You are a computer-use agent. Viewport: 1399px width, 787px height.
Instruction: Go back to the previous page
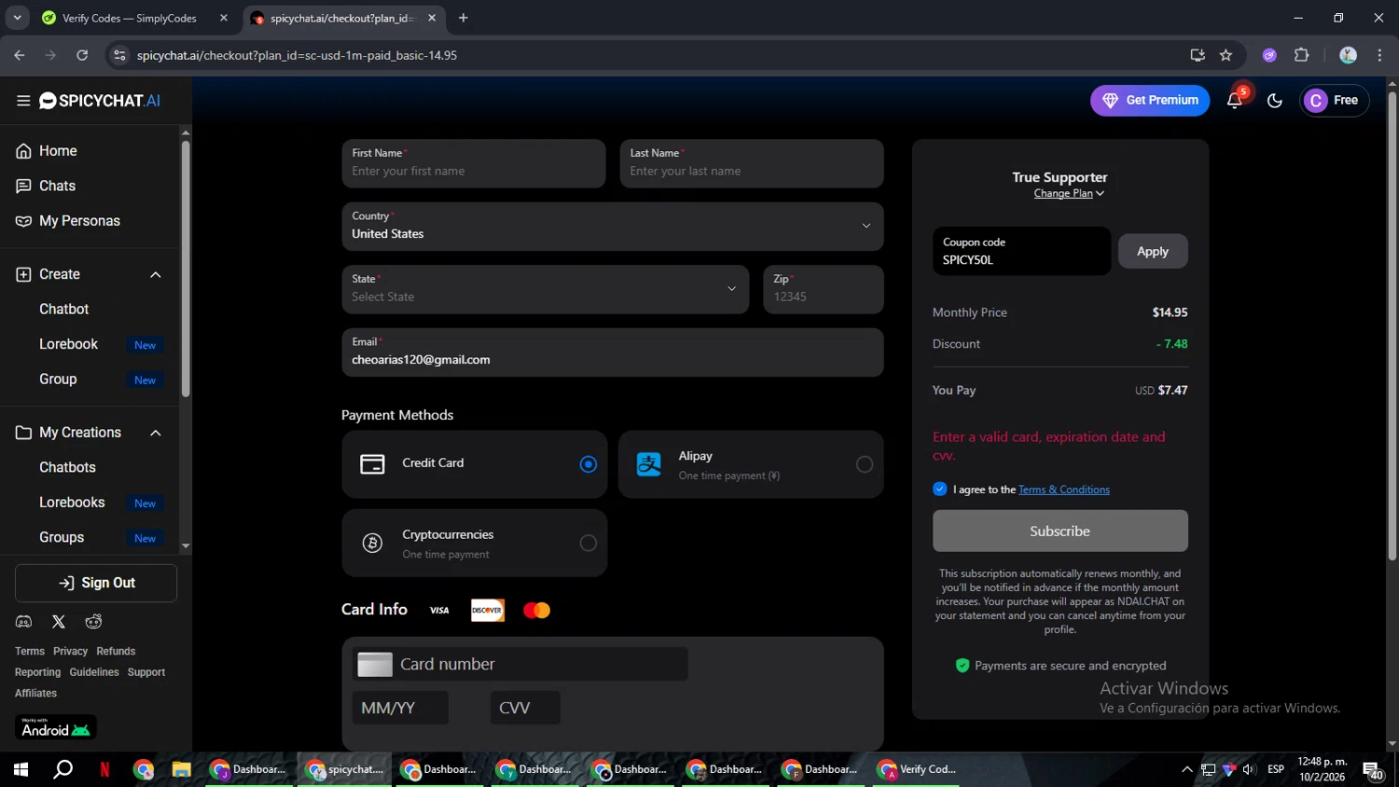[x=20, y=55]
